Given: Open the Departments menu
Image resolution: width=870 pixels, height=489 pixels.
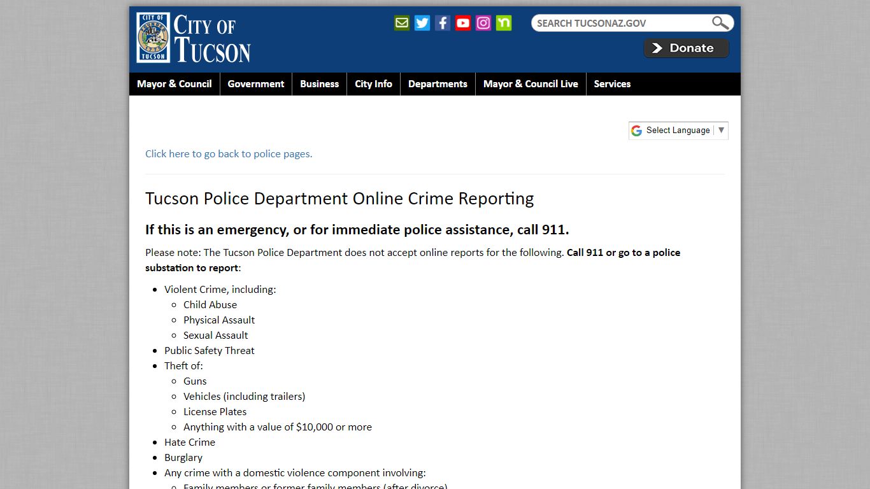Looking at the screenshot, I should pyautogui.click(x=438, y=84).
